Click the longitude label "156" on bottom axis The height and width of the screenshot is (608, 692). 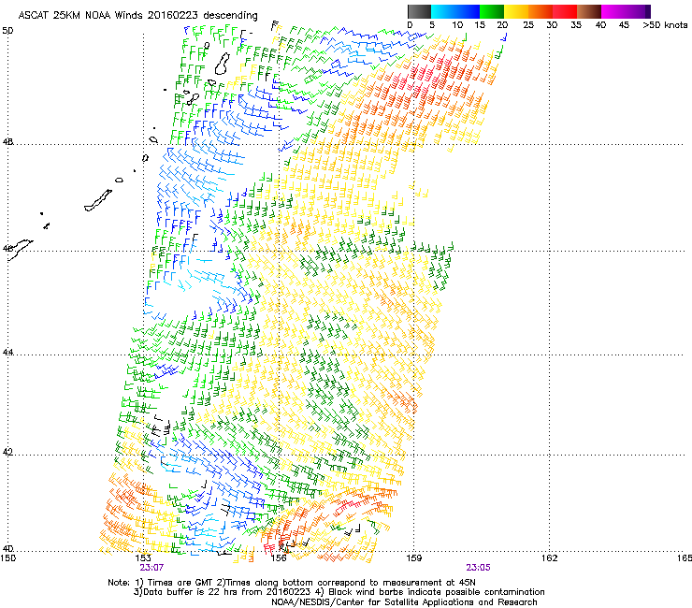point(279,558)
